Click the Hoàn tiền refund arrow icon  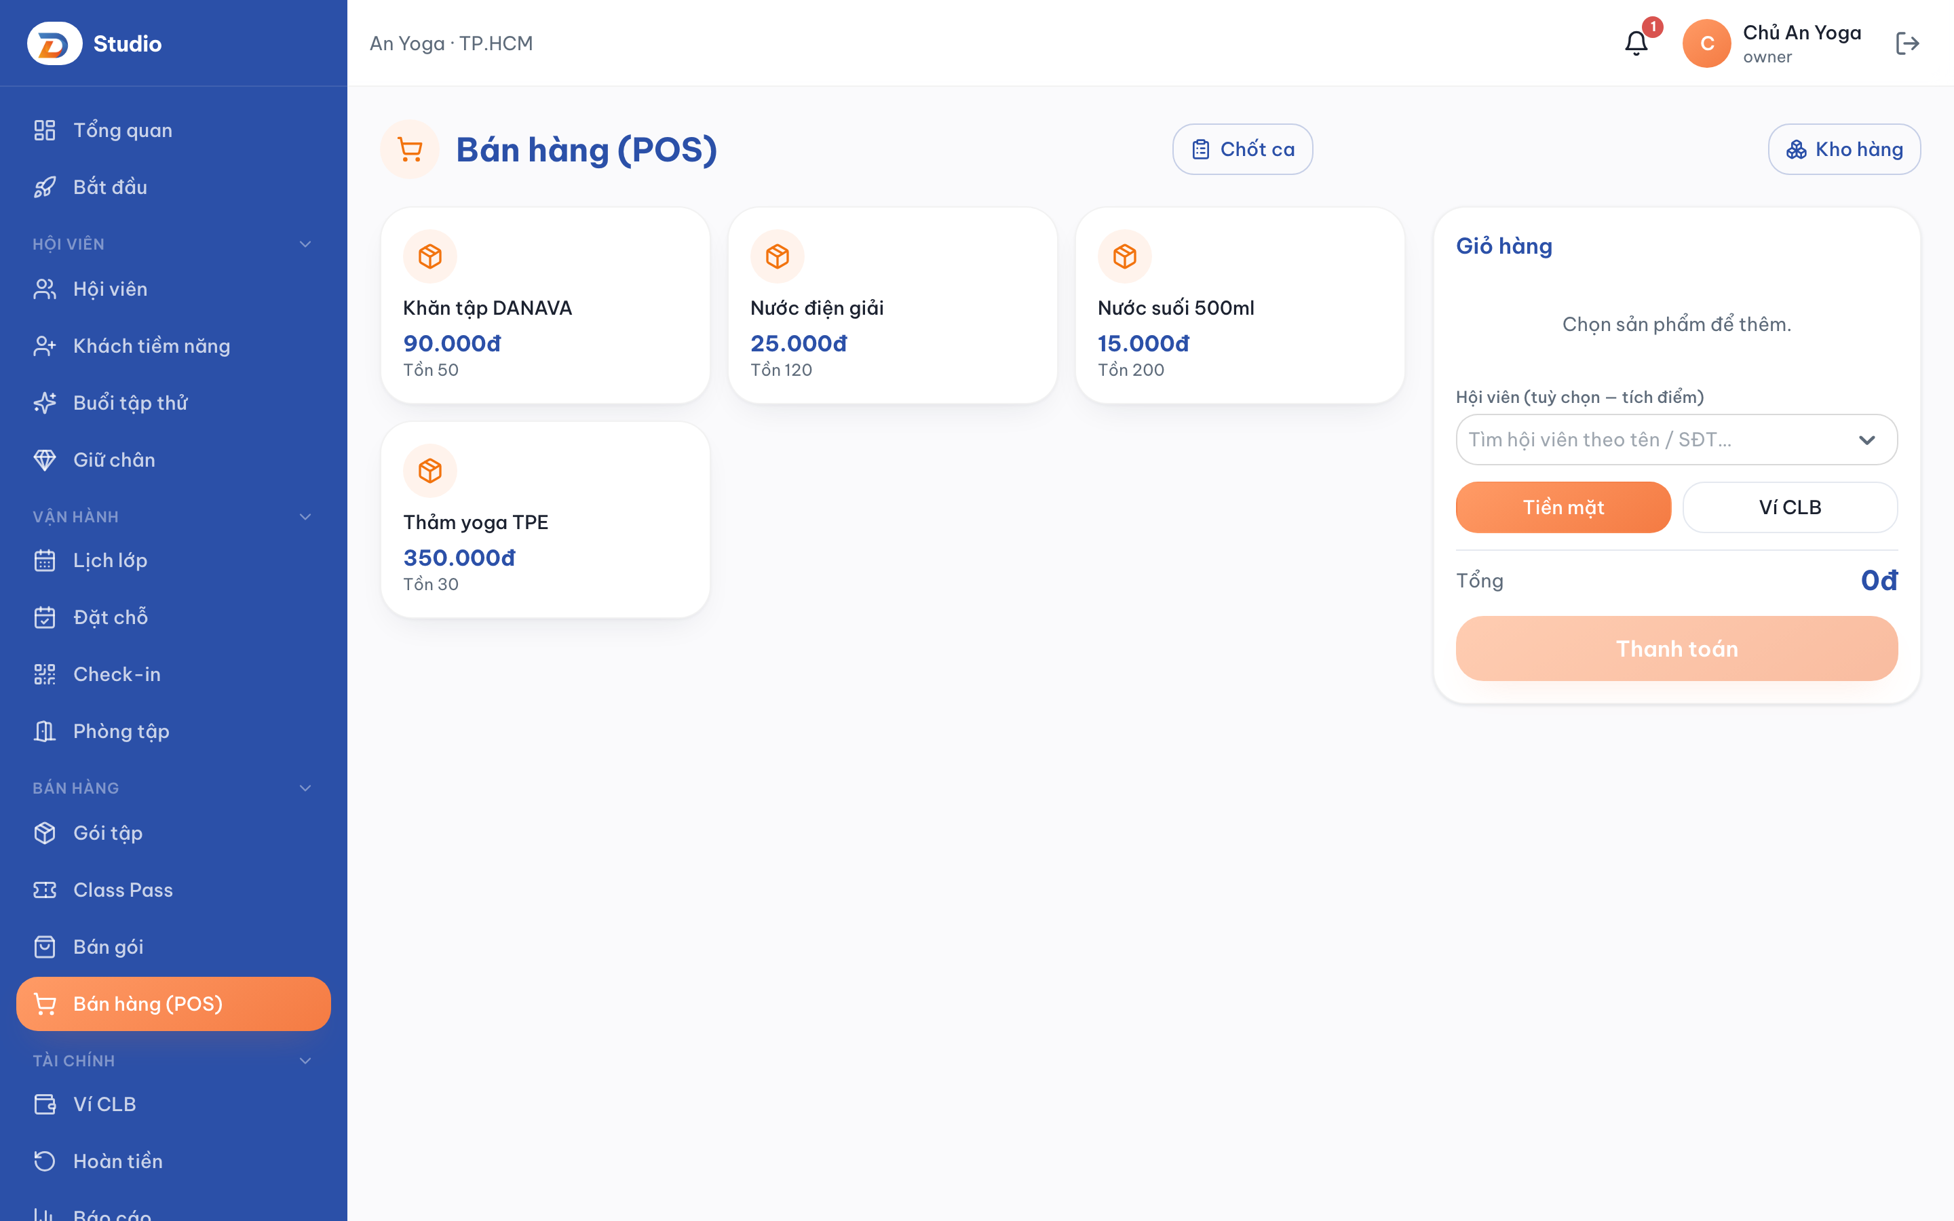click(44, 1161)
